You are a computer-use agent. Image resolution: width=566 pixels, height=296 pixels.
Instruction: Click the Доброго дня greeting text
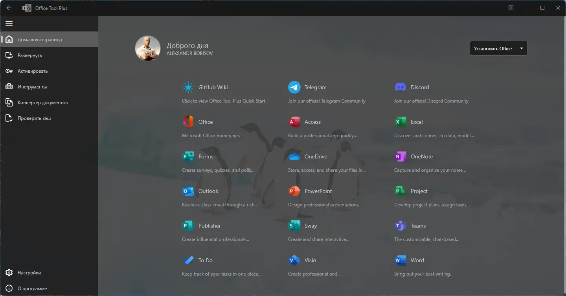coord(187,45)
